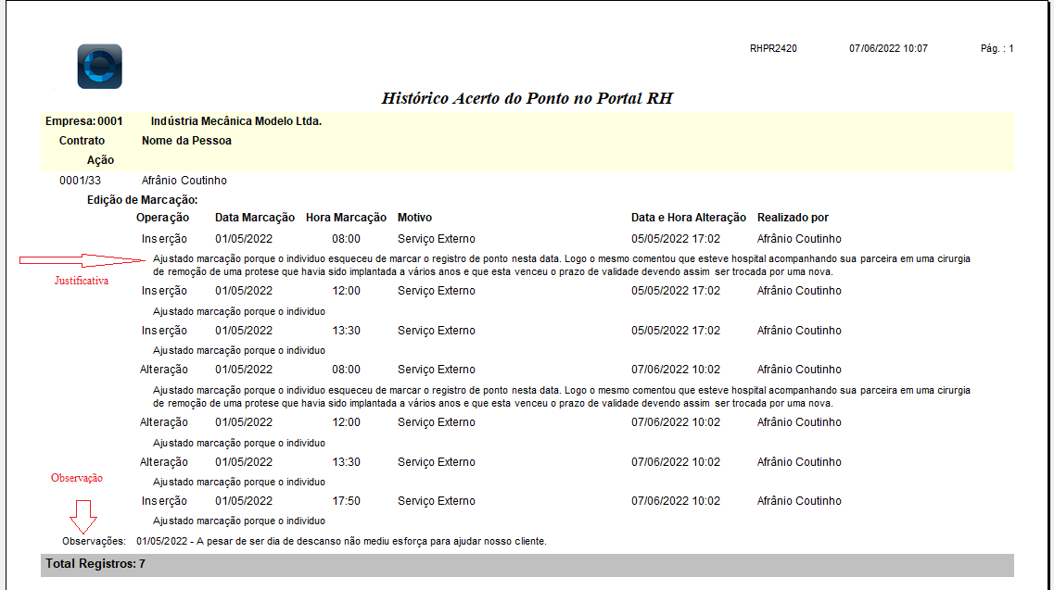Click "Alteração" in the 12:00 row
Screen dimensions: 1054x590
point(164,422)
